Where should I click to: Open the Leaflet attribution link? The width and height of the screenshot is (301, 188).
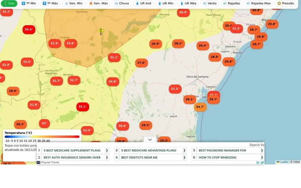(x=282, y=162)
